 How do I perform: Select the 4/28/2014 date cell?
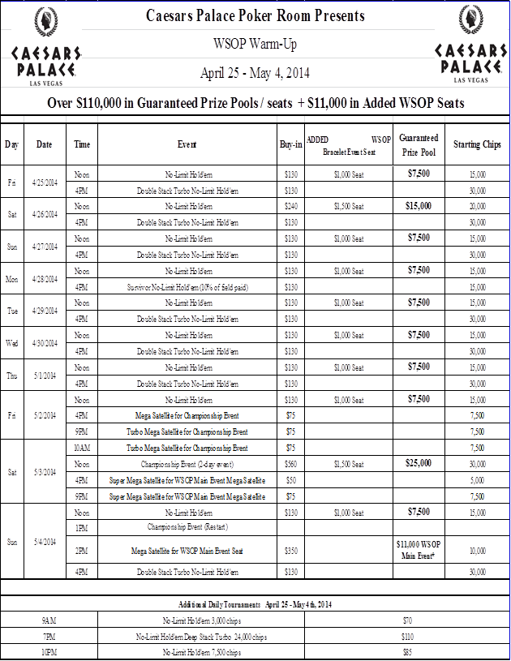45,279
